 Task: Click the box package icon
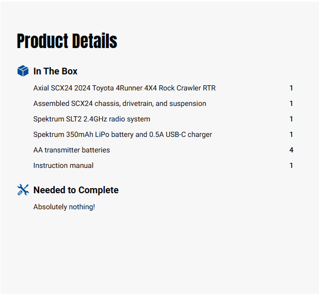[23, 71]
